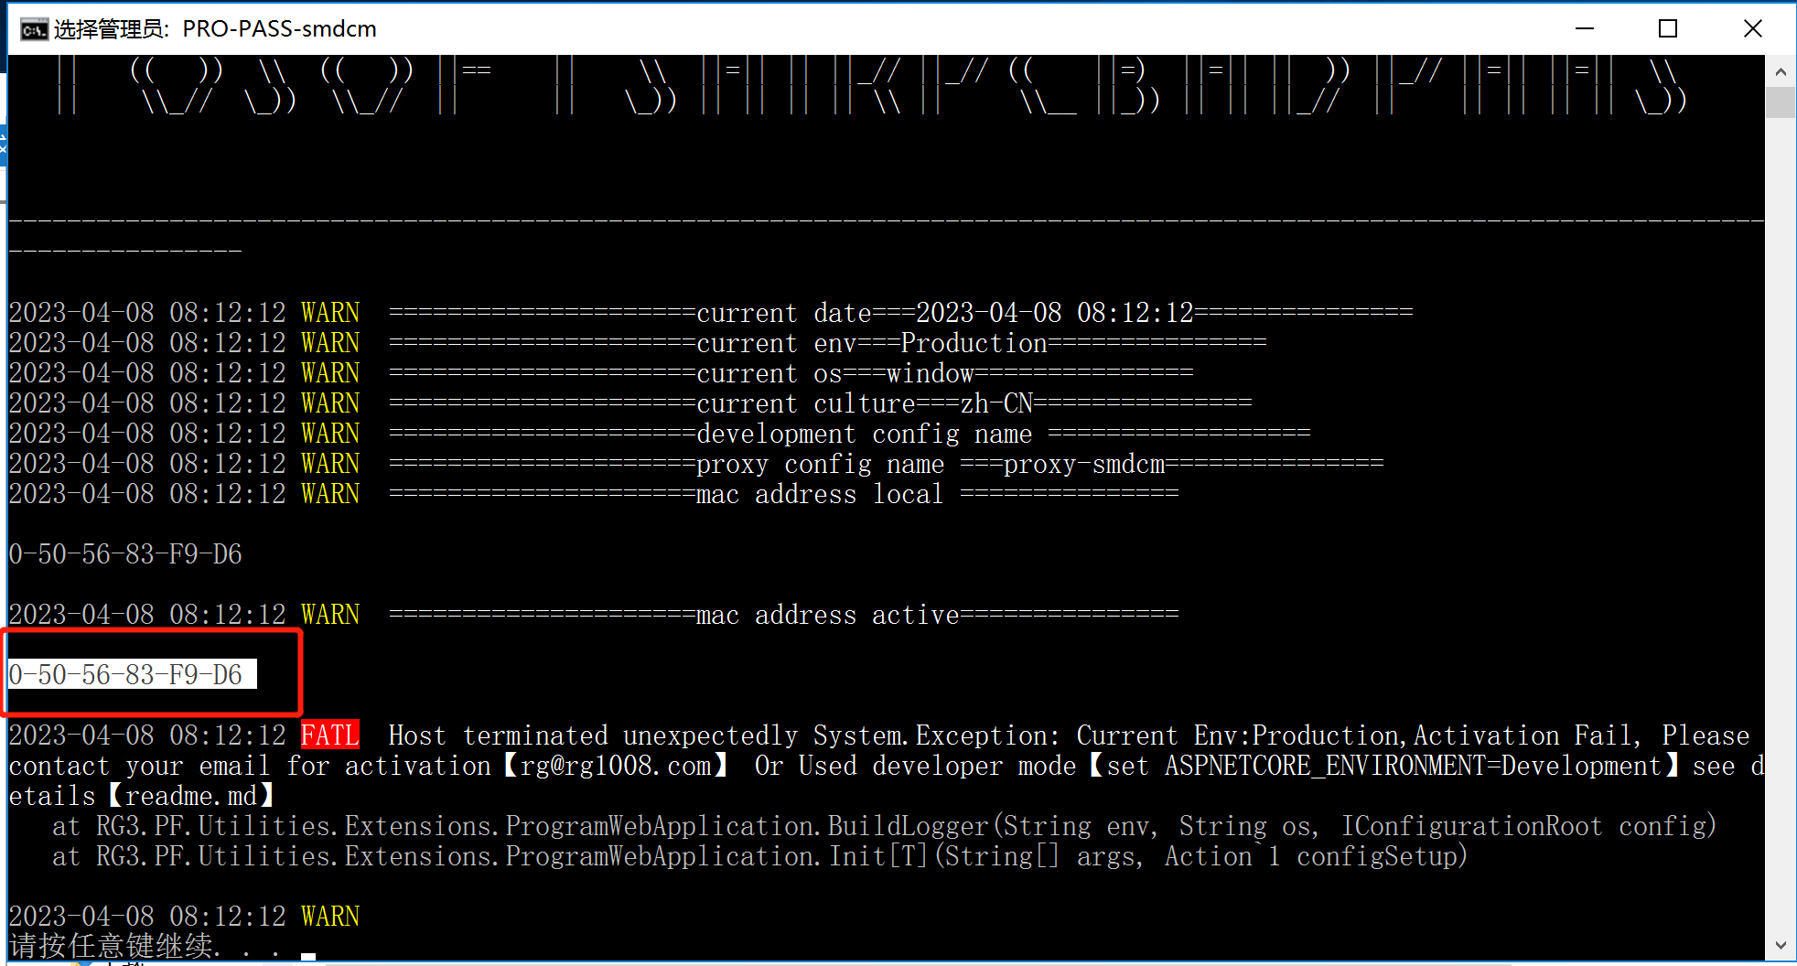Click the 'current env===Production' log line

638,343
